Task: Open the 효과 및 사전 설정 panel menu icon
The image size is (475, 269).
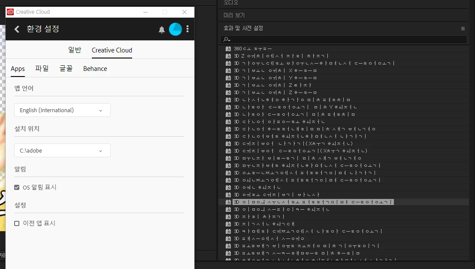Action: pos(463,28)
